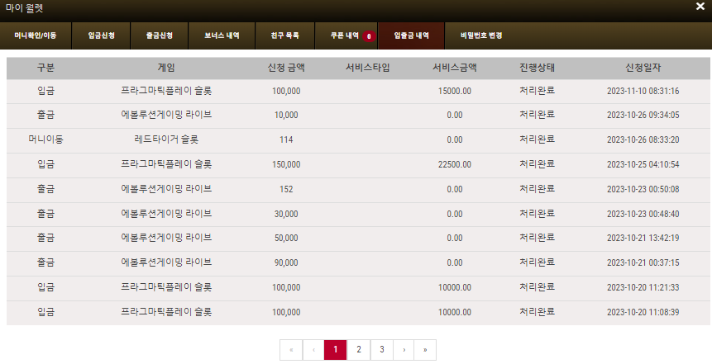Viewport: 712px width, 364px height.
Task: Close the 마이 월렛 dialog
Action: (x=700, y=7)
